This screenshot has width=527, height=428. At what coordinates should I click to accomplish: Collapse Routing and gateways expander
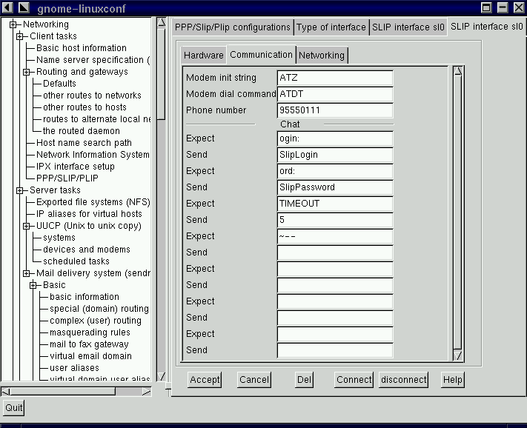27,72
